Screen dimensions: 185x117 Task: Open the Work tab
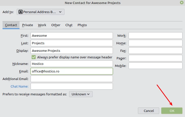tap(42, 25)
